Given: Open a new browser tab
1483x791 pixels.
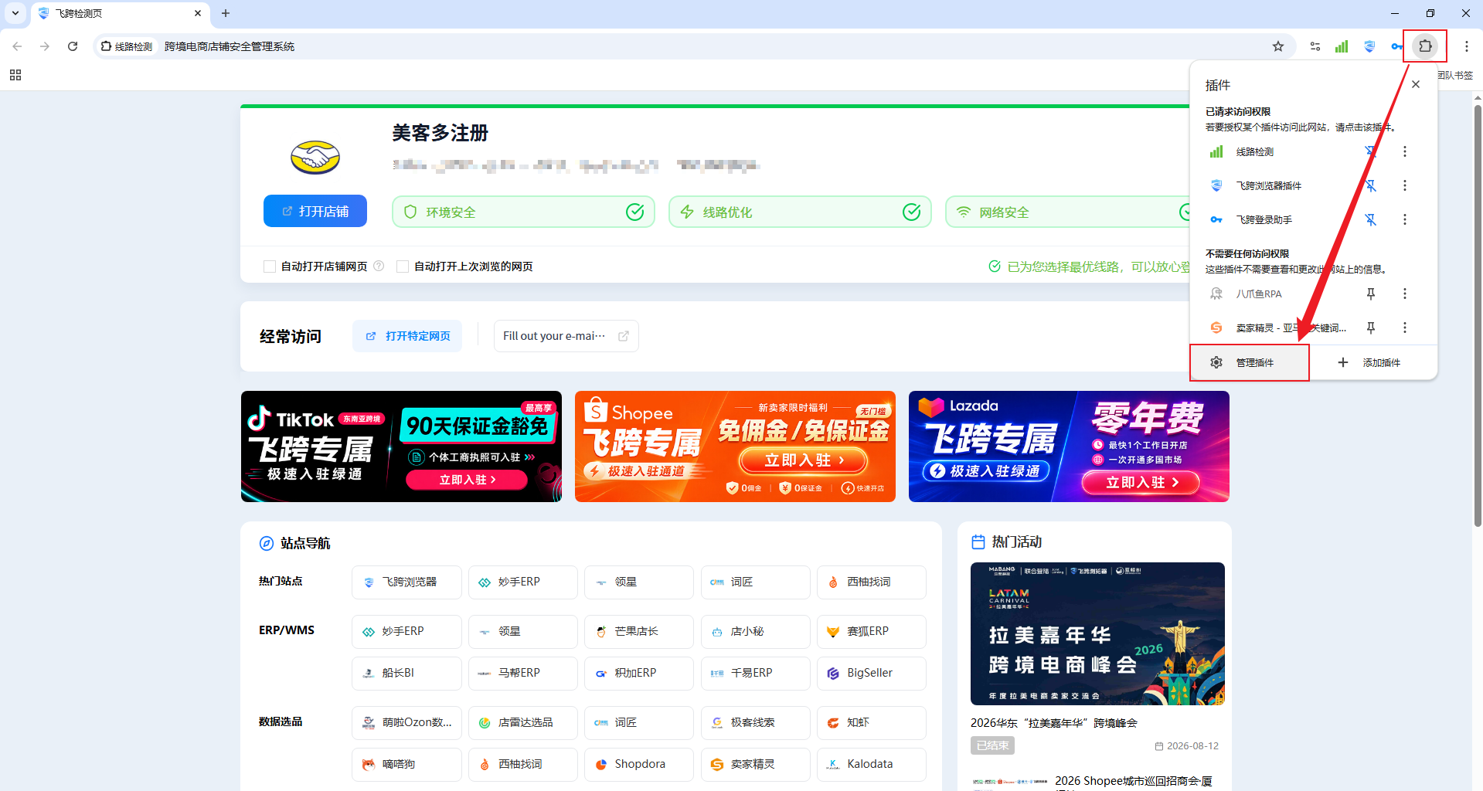Looking at the screenshot, I should [226, 13].
